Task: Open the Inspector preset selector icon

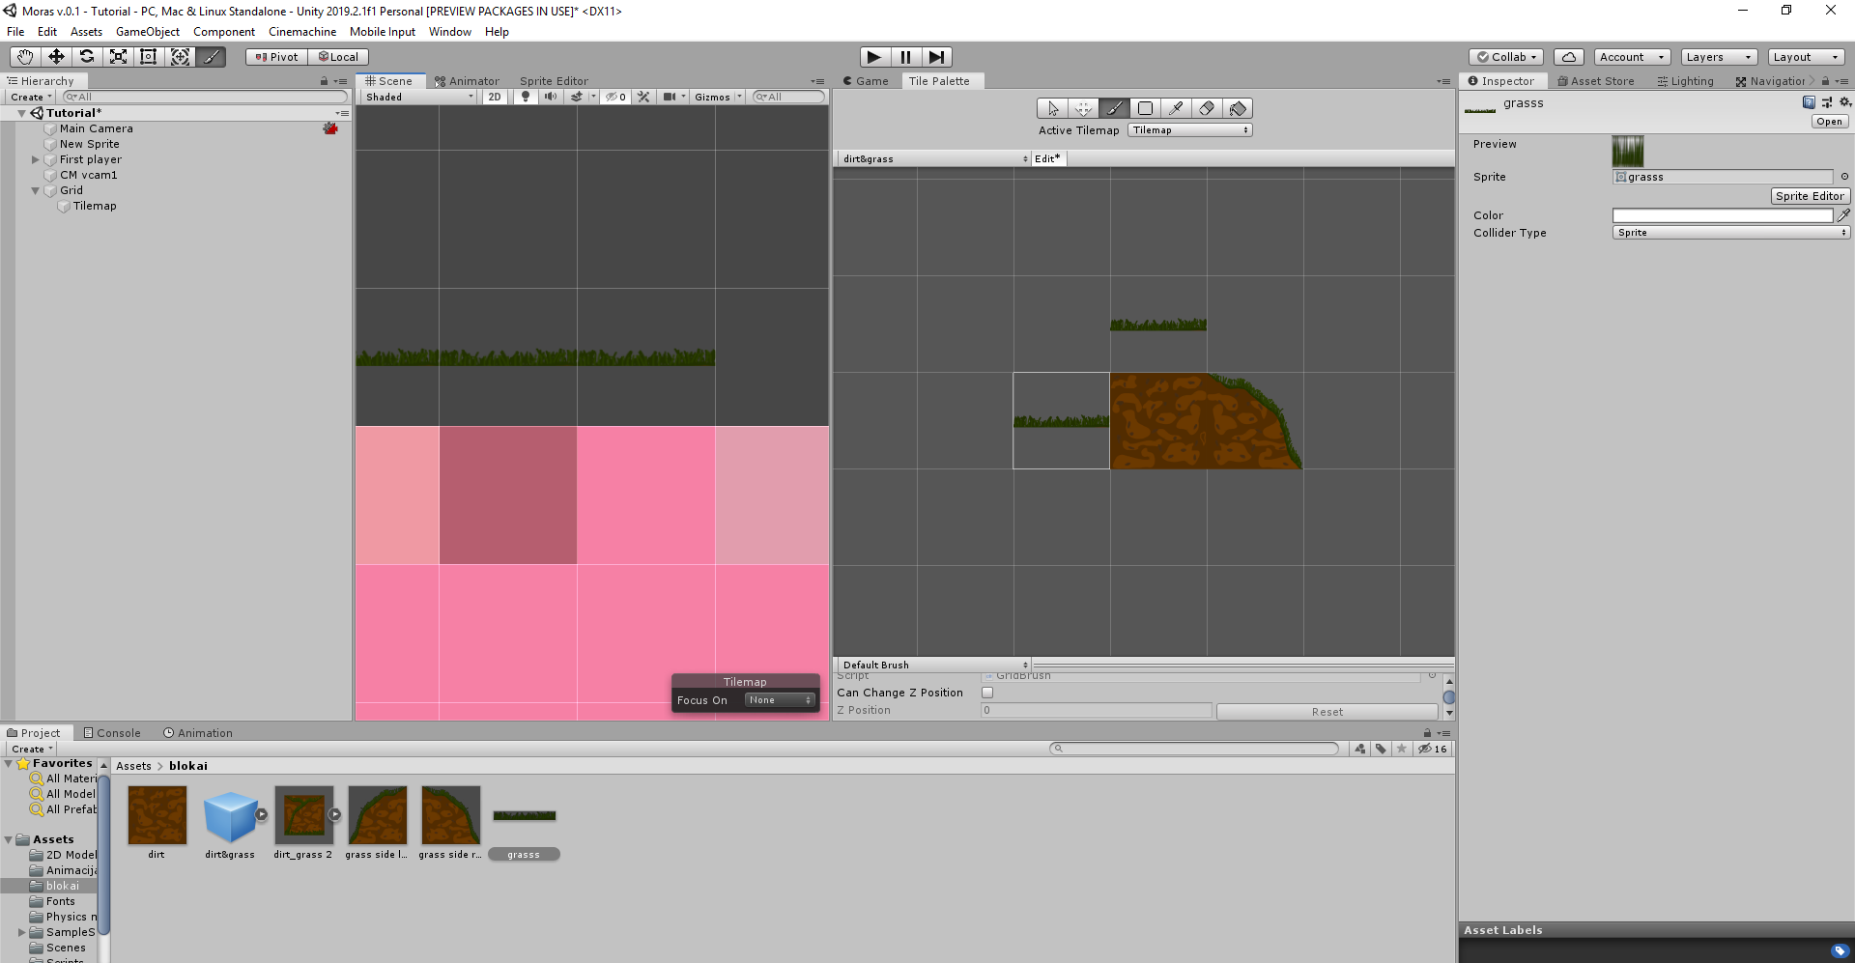Action: 1827,102
